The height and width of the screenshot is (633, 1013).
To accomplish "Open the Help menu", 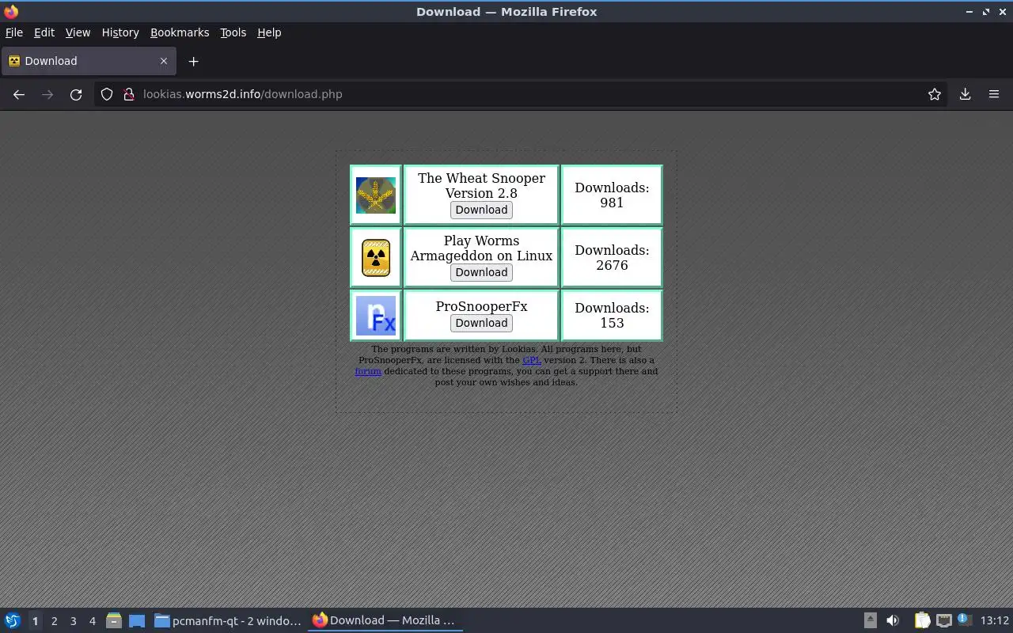I will [269, 32].
